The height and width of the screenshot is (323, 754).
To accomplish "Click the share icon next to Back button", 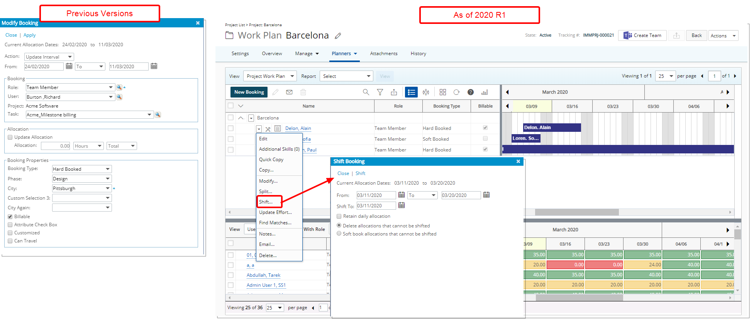I will pos(676,35).
